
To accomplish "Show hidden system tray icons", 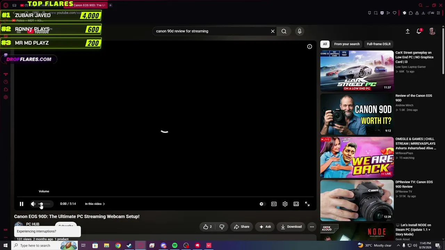I will point(398,245).
